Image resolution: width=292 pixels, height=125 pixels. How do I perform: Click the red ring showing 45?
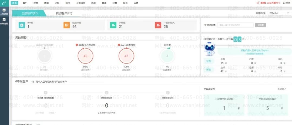coord(85,56)
